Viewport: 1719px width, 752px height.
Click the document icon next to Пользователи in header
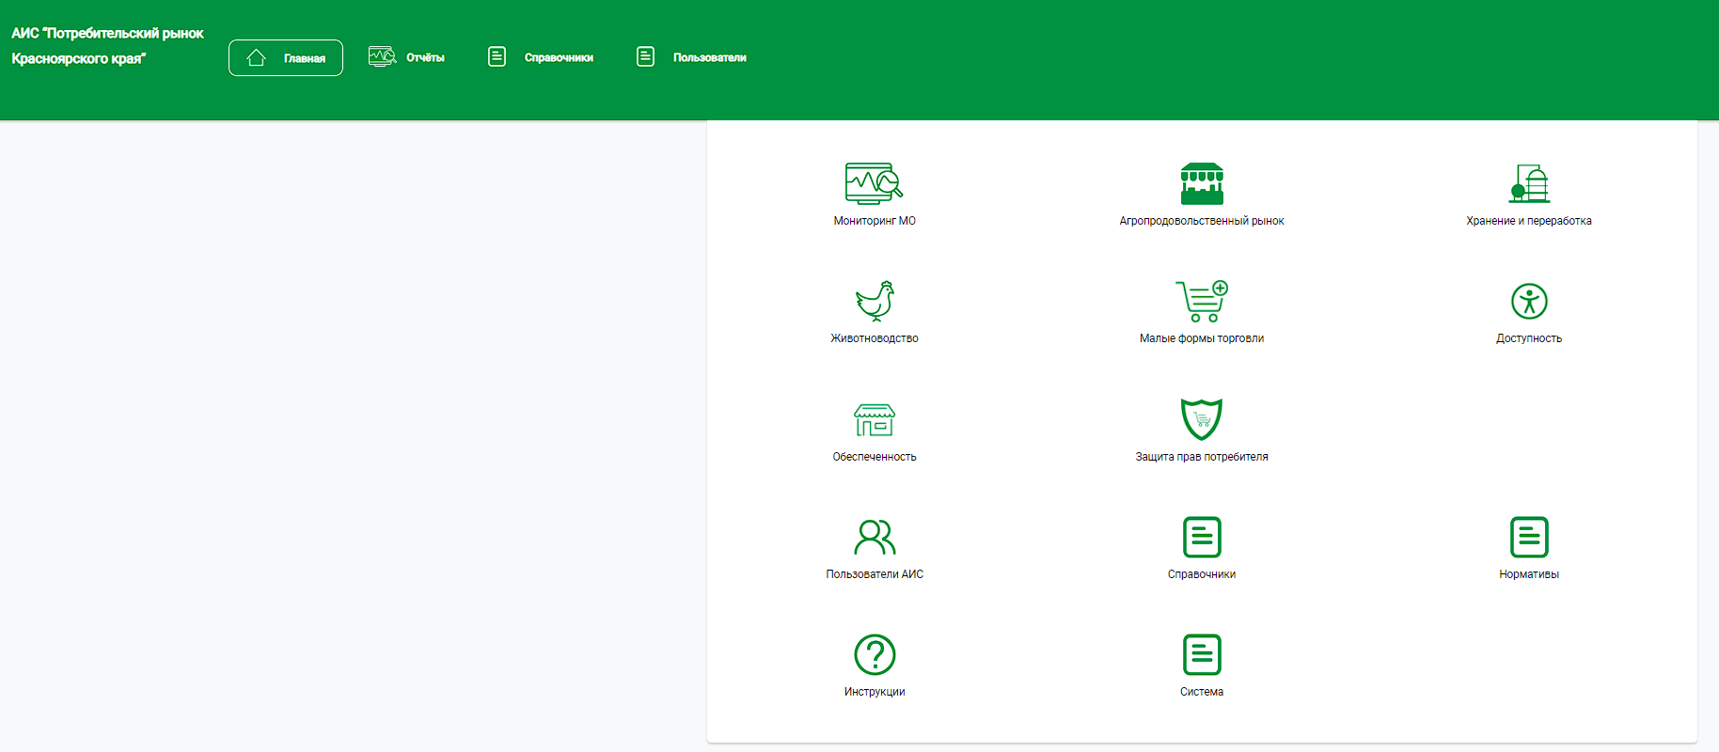click(x=645, y=56)
